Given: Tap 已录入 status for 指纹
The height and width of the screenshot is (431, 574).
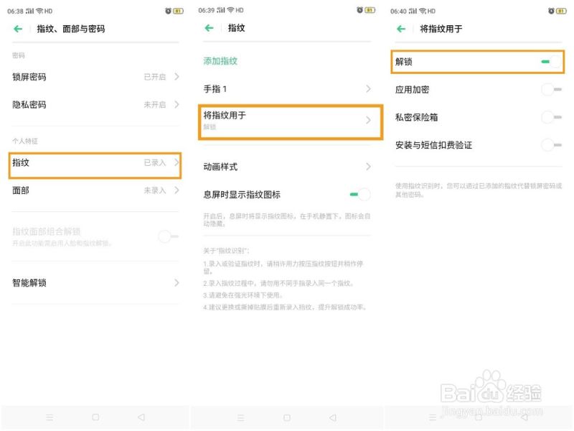Looking at the screenshot, I should coord(154,163).
